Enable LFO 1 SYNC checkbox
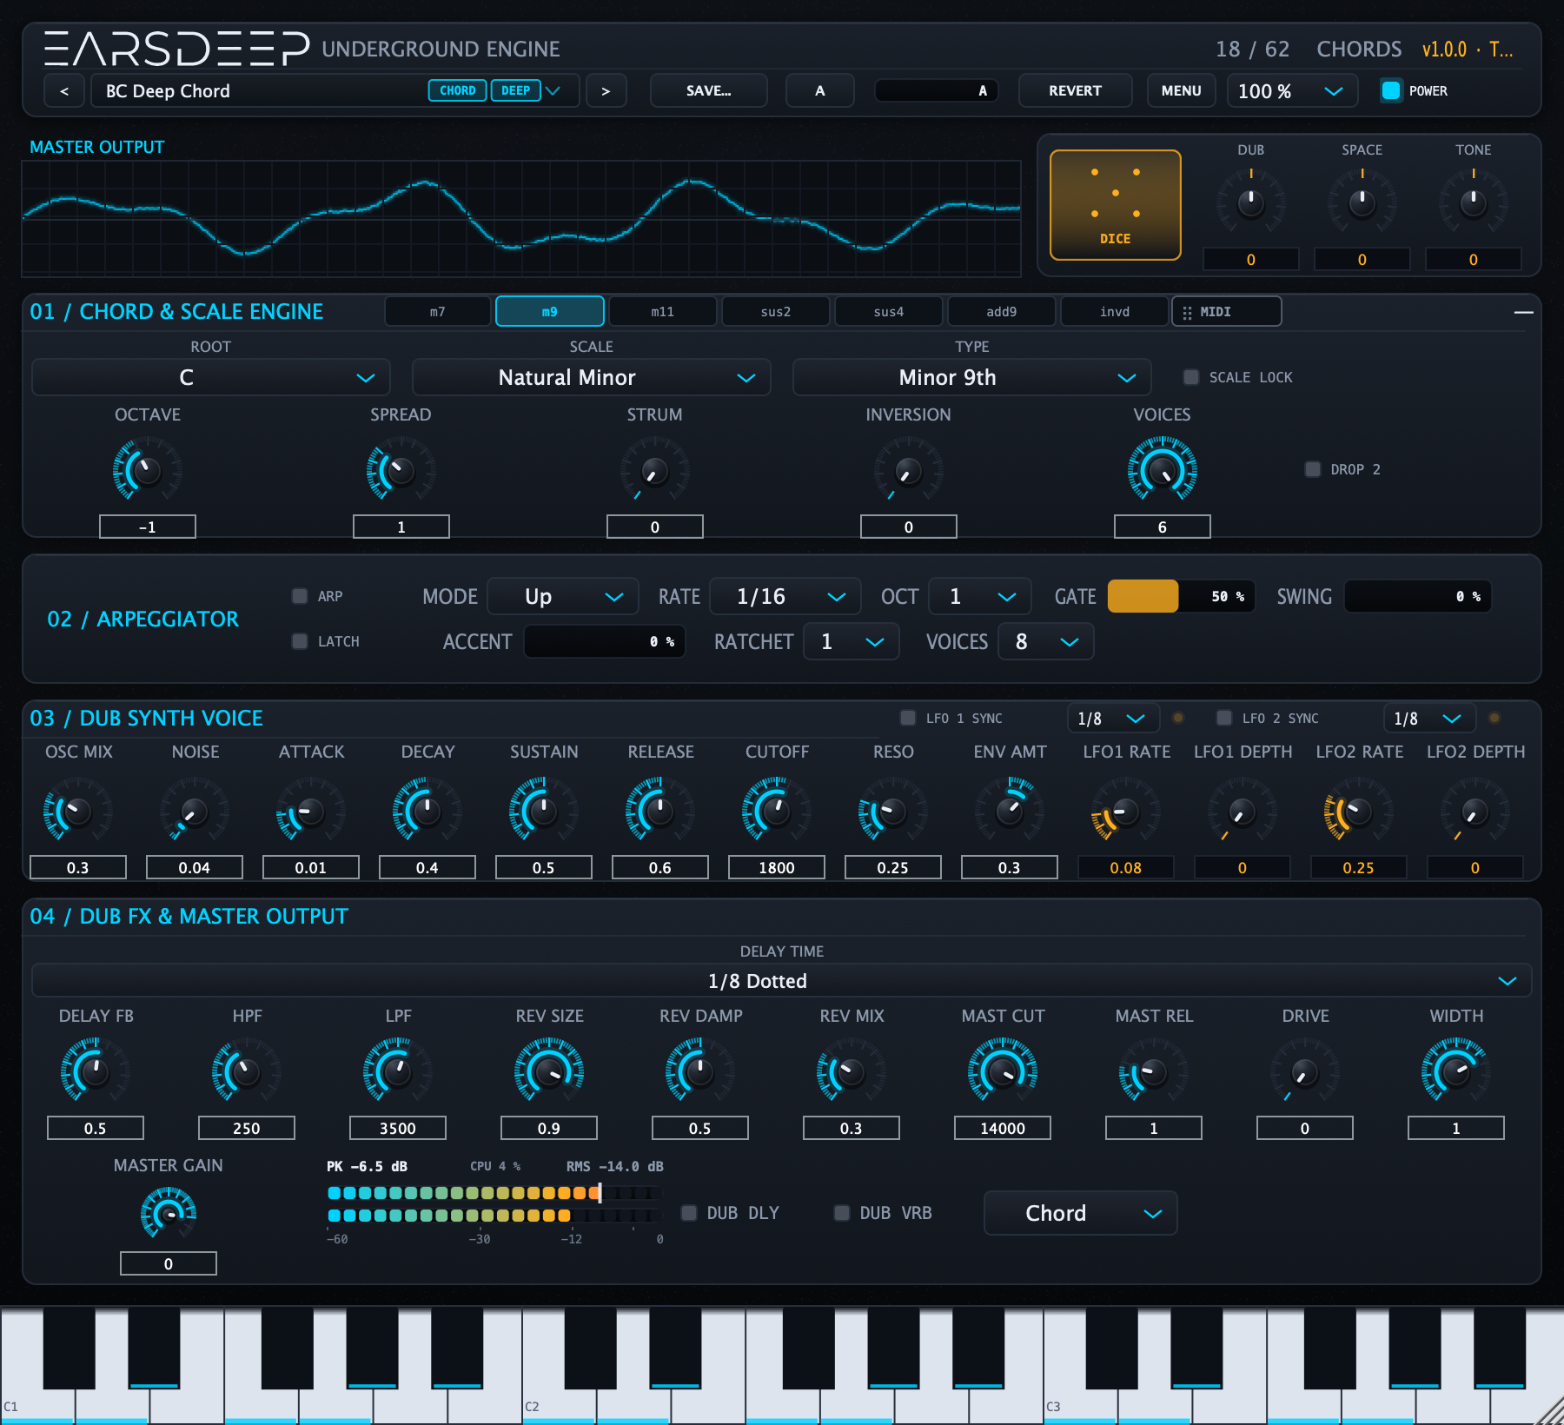Viewport: 1564px width, 1425px height. click(x=908, y=718)
